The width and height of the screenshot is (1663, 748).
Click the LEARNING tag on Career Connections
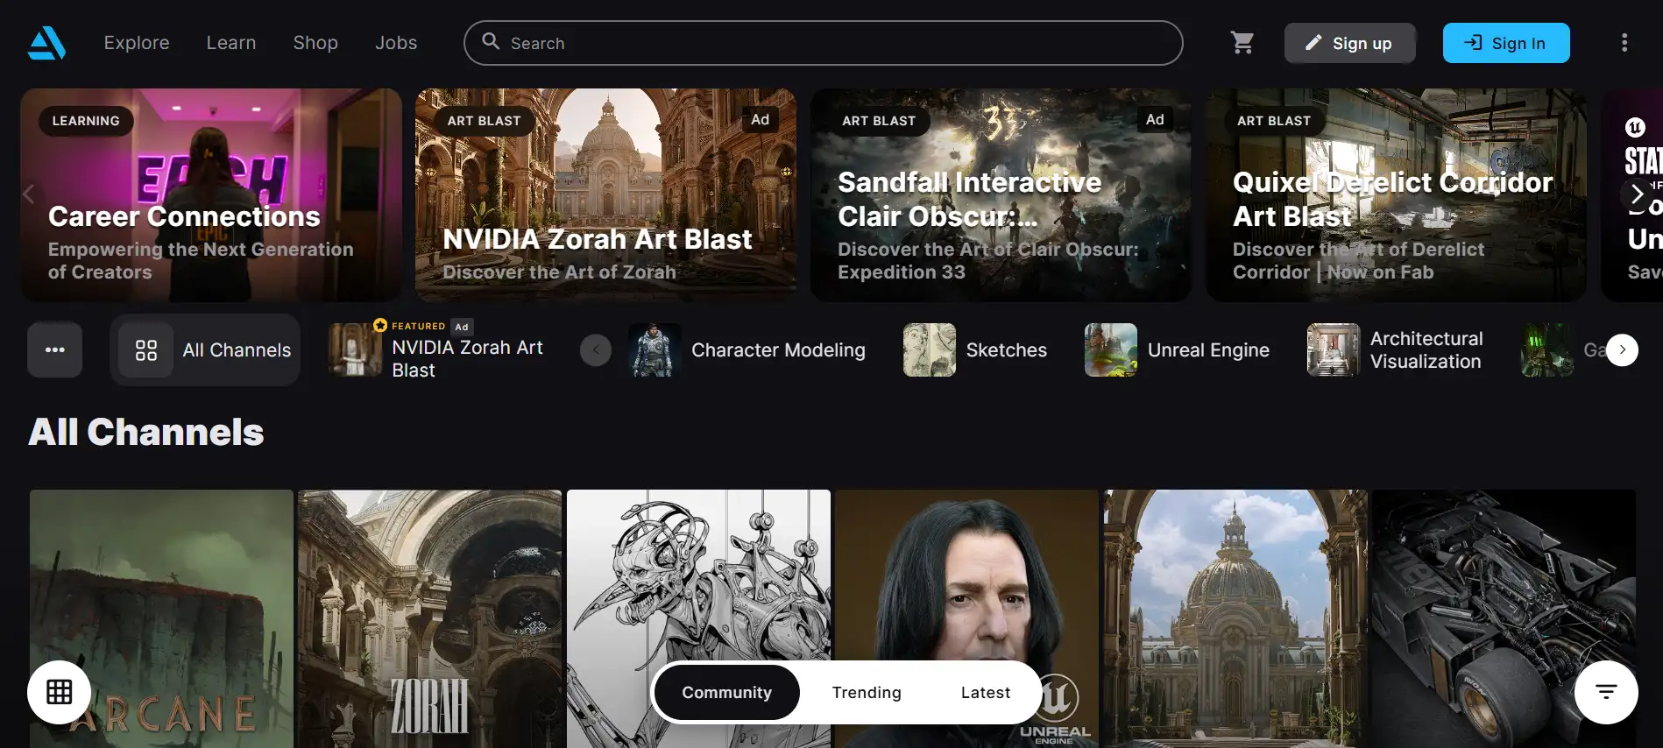(86, 121)
